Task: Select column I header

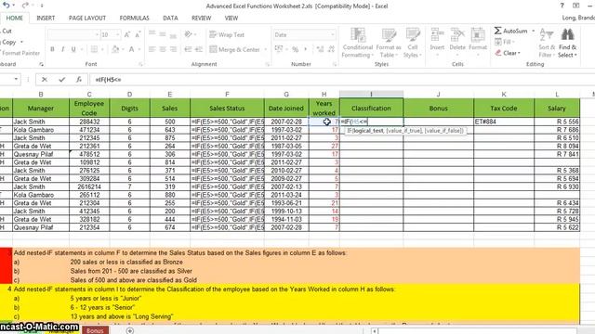Action: pyautogui.click(x=371, y=94)
